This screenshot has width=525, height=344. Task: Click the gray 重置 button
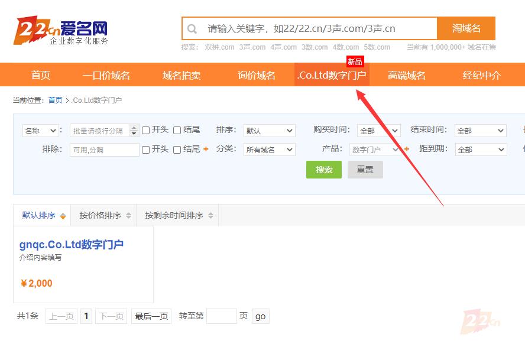click(x=365, y=169)
